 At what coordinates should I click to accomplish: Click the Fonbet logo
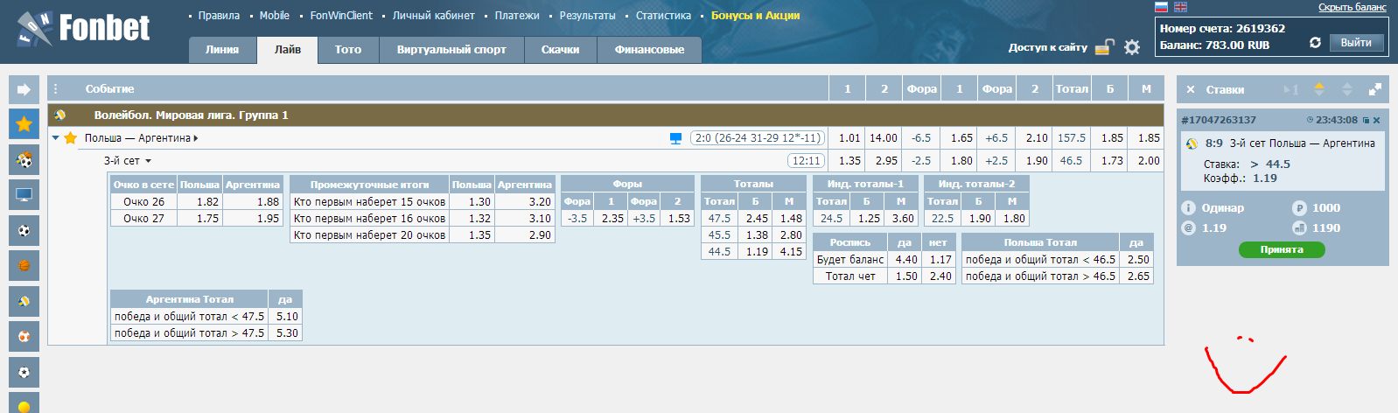coord(83,29)
